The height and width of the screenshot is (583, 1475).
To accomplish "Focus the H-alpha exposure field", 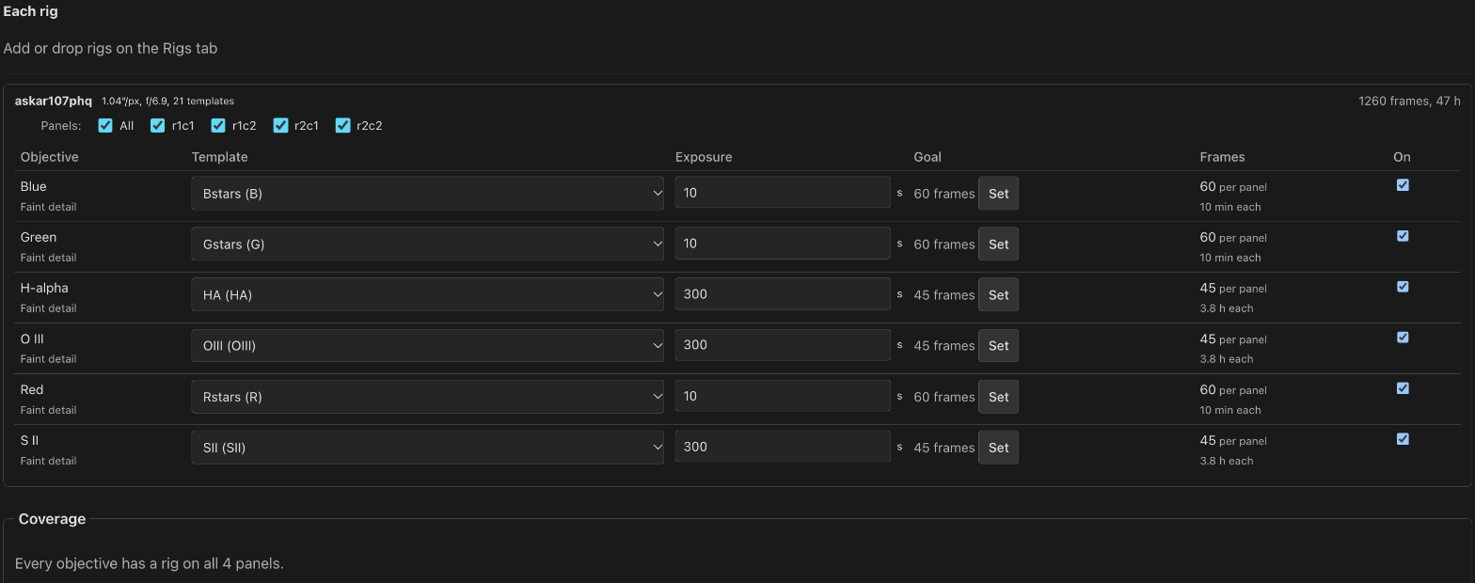I will point(783,294).
